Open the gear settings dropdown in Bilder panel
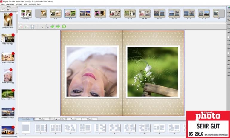The width and height of the screenshot is (230, 138). click(x=8, y=10)
